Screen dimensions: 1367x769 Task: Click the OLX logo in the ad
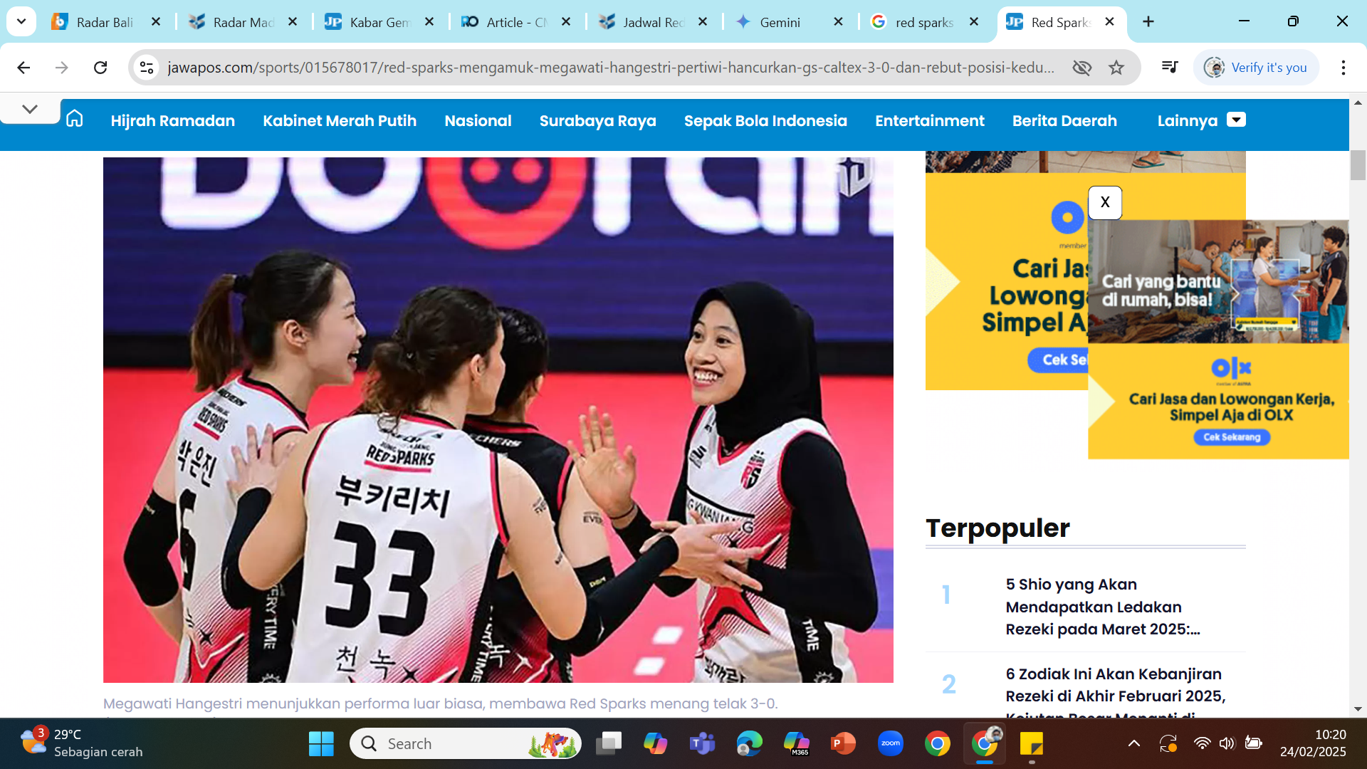coord(1232,369)
